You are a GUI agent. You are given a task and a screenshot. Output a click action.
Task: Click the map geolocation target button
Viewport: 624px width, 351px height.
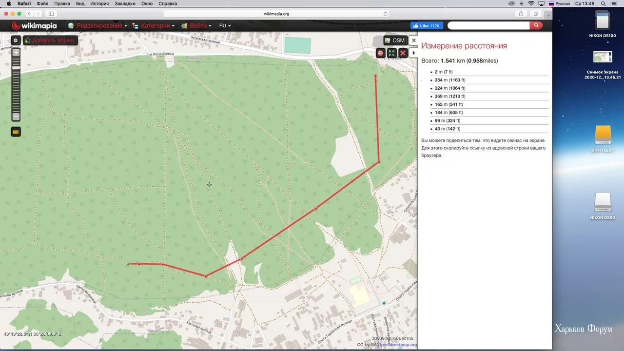tap(16, 40)
